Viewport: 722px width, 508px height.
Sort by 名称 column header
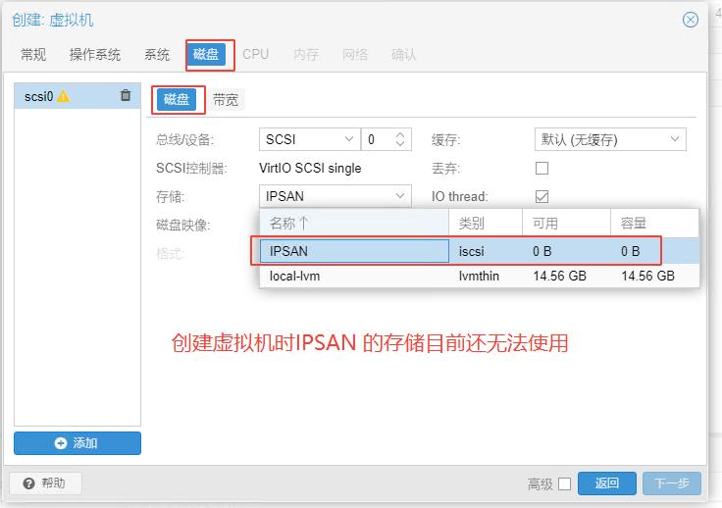[354, 224]
